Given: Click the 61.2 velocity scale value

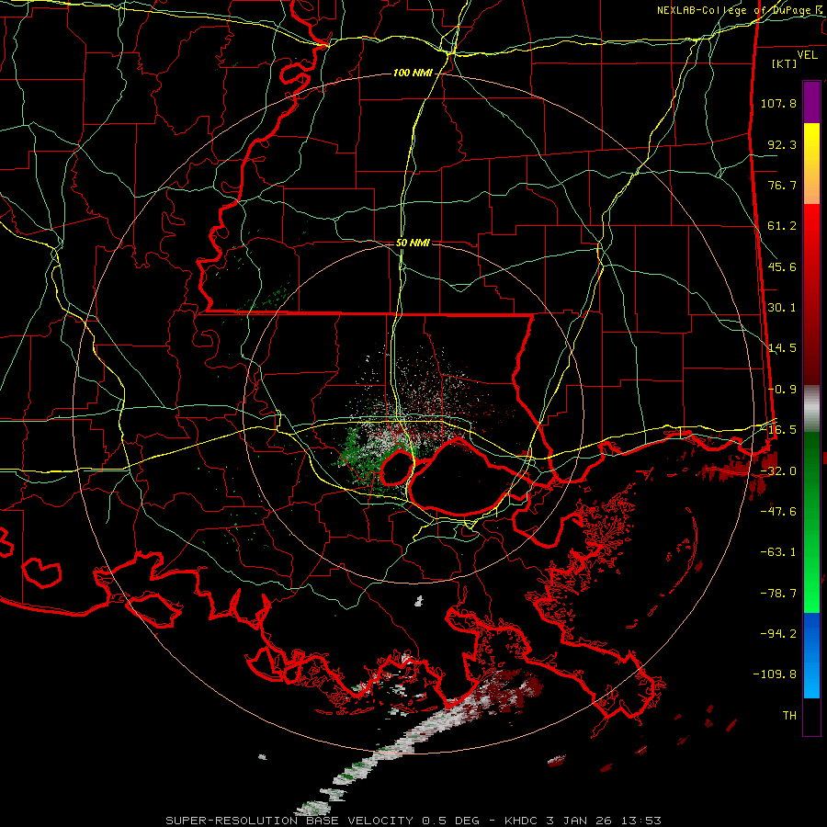Looking at the screenshot, I should point(782,226).
